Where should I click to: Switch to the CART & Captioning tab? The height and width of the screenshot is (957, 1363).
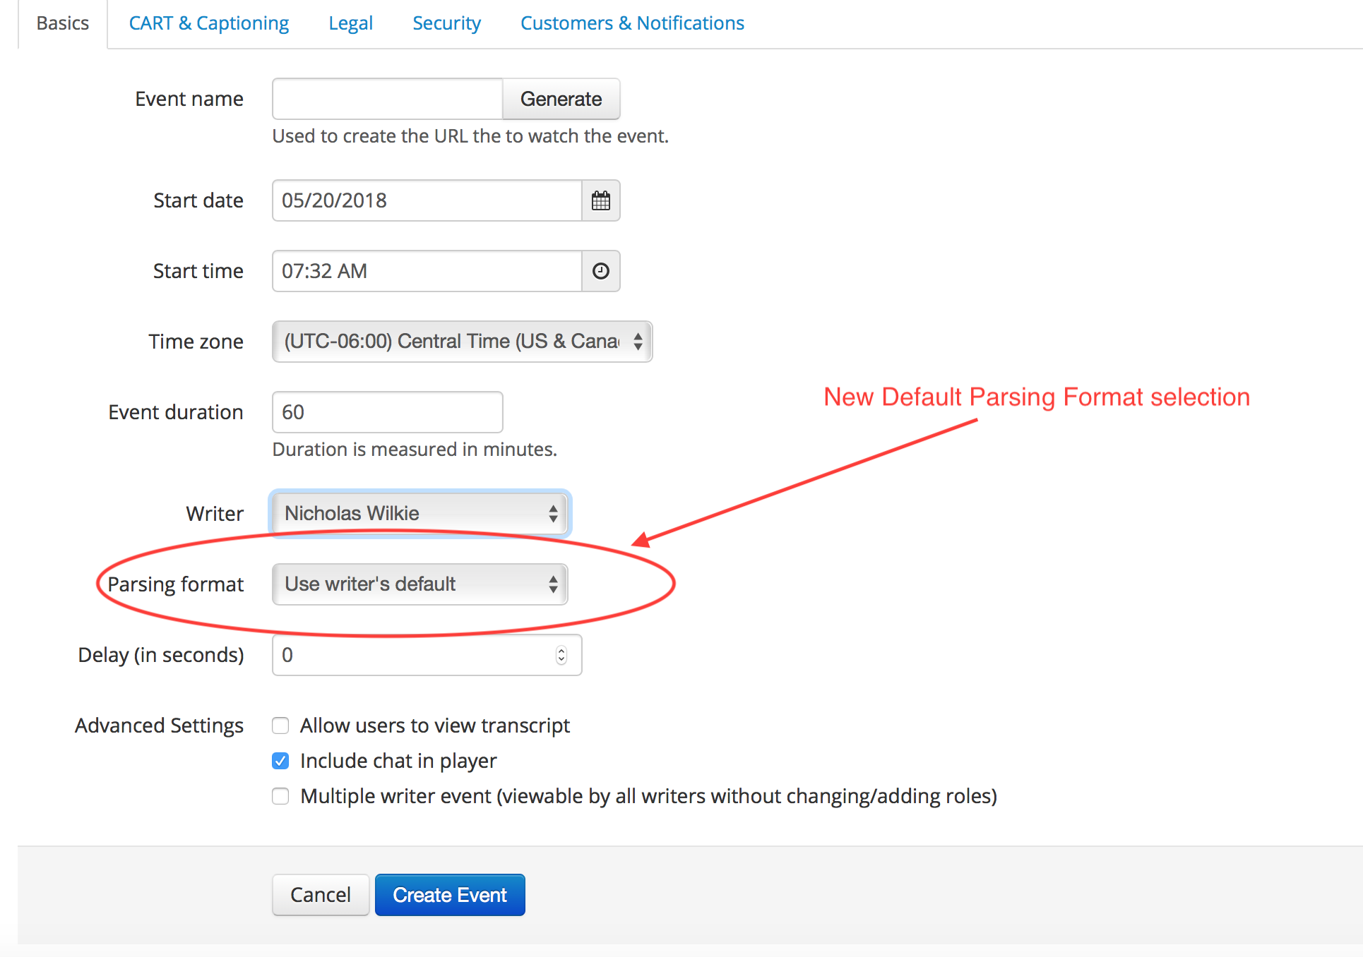click(209, 23)
